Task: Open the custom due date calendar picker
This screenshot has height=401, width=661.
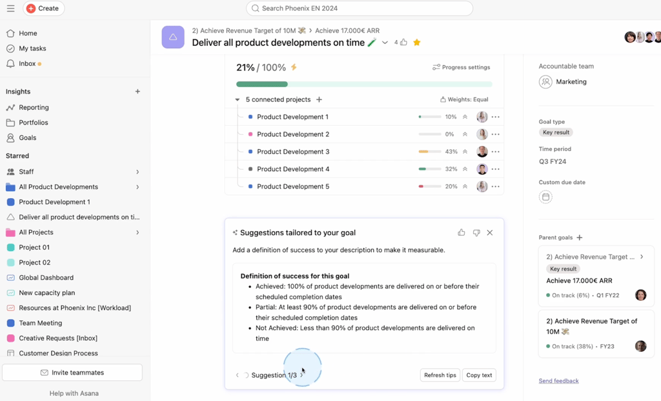Action: (x=545, y=197)
